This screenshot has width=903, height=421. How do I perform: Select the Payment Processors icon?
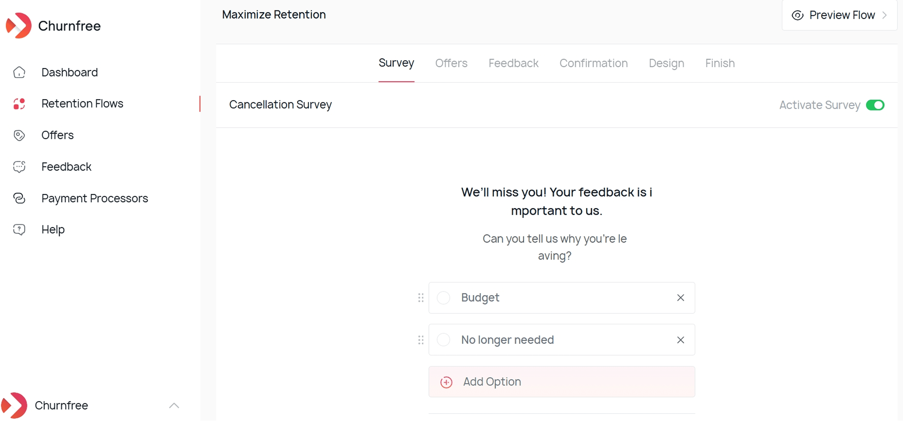pyautogui.click(x=19, y=198)
